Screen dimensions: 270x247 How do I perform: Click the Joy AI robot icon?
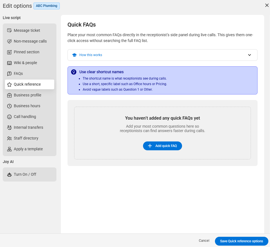pyautogui.click(x=9, y=174)
